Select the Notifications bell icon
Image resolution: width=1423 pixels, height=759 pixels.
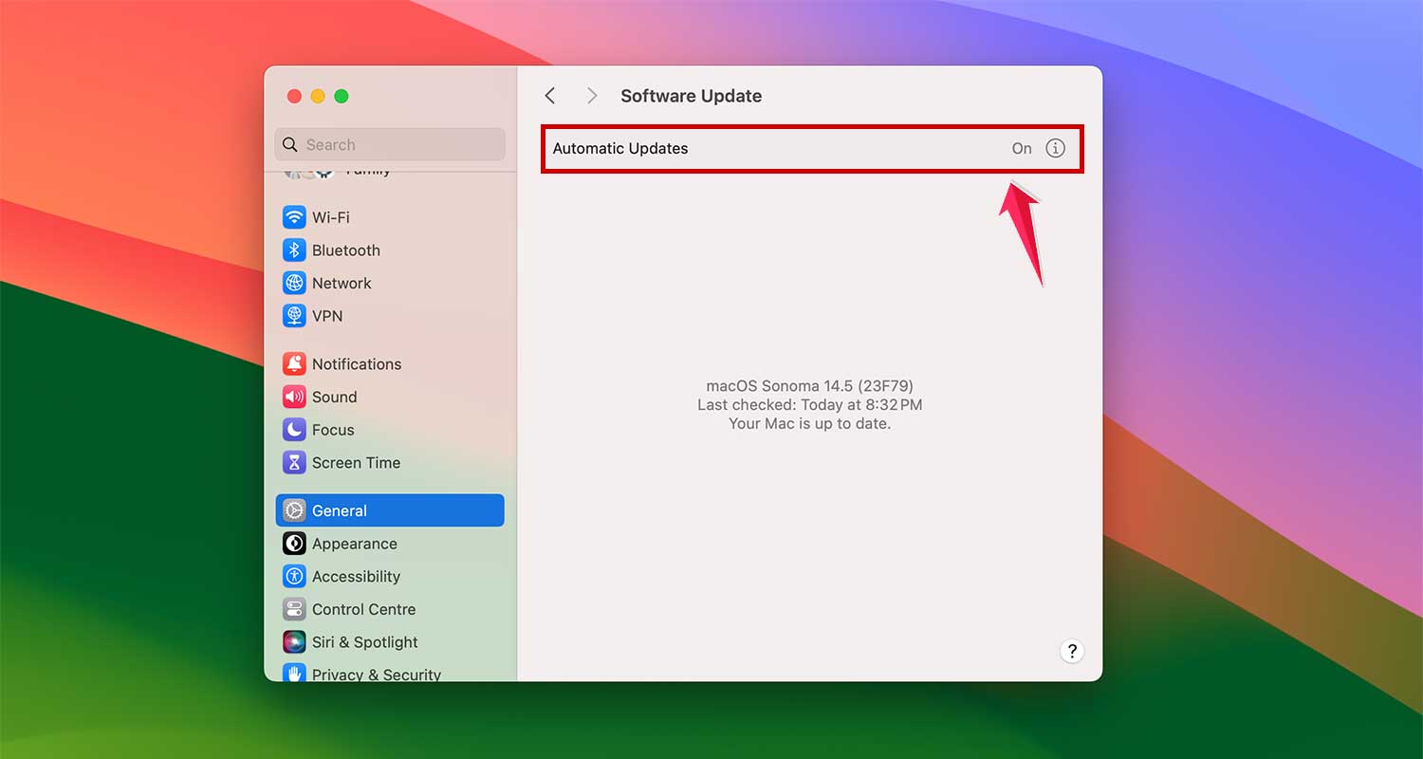pos(295,363)
